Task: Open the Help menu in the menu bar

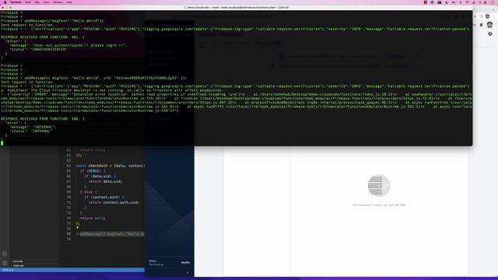Action: pos(69,2)
